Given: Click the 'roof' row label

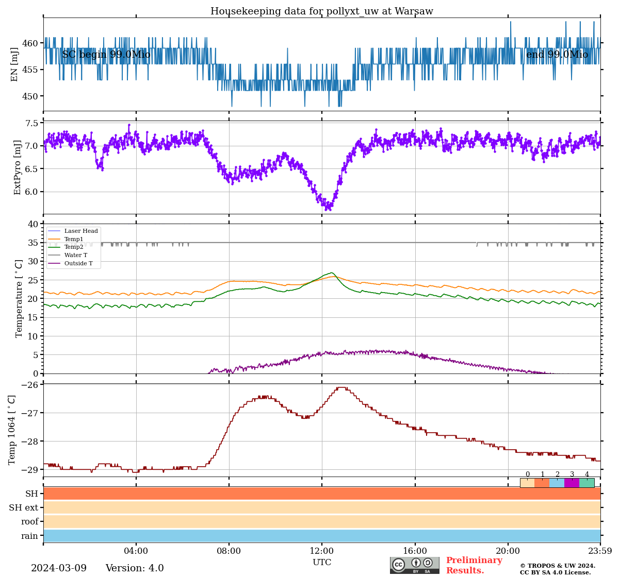Looking at the screenshot, I should pos(30,522).
